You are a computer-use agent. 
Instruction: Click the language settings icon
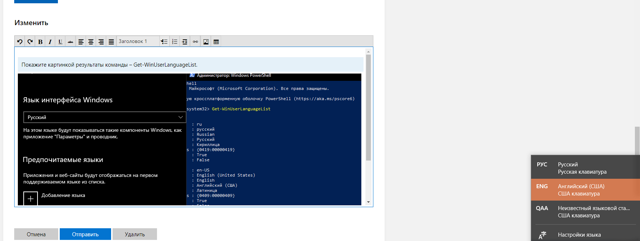[x=542, y=235]
